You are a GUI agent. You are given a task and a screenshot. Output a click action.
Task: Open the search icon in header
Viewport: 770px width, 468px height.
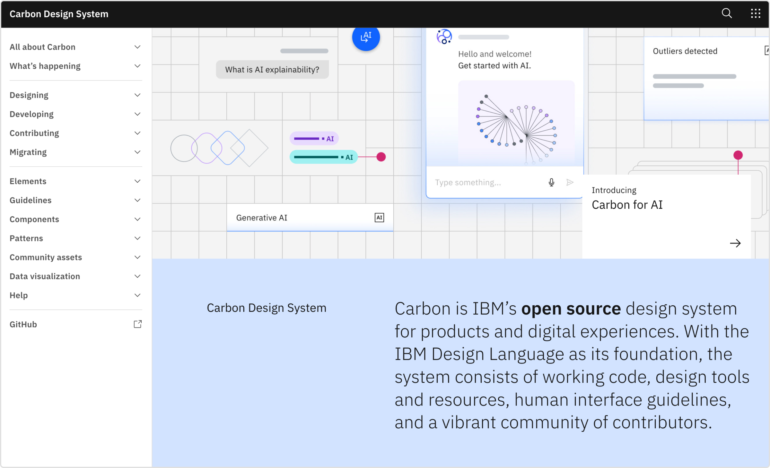click(x=727, y=14)
